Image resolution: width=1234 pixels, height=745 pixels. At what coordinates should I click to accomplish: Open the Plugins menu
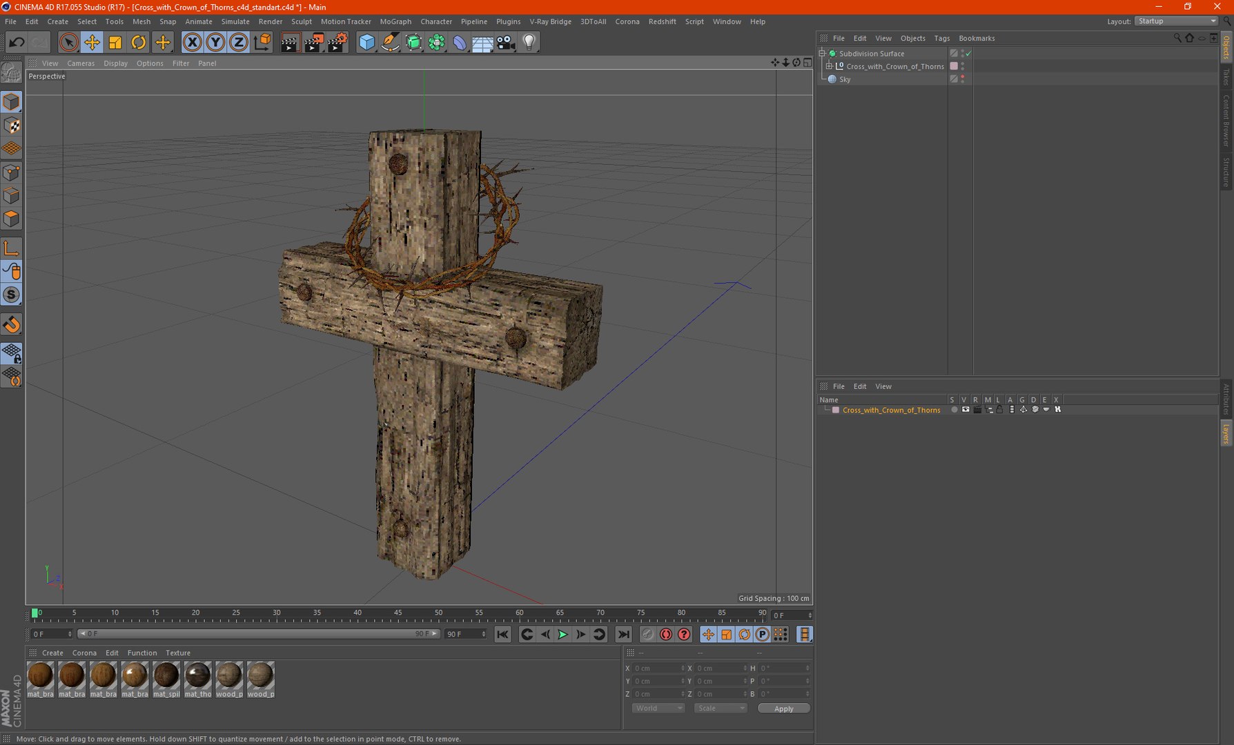(508, 21)
